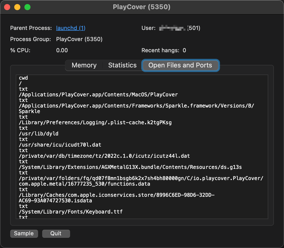This screenshot has width=284, height=248.
Task: Open the launchd (1) parent process link
Action: [x=71, y=28]
